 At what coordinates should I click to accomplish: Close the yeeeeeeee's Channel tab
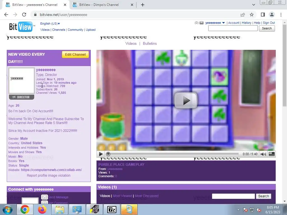(x=65, y=5)
